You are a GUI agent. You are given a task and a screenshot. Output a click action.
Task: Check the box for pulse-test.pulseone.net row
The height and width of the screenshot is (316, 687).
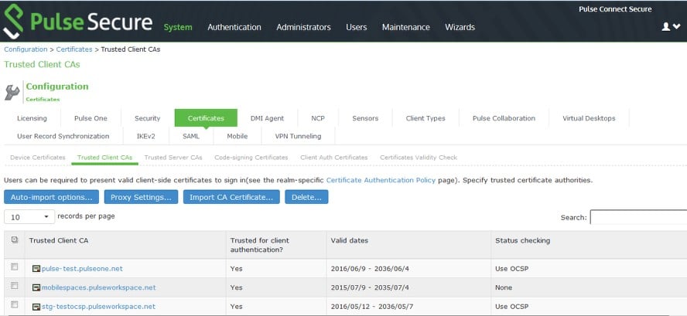pyautogui.click(x=15, y=267)
